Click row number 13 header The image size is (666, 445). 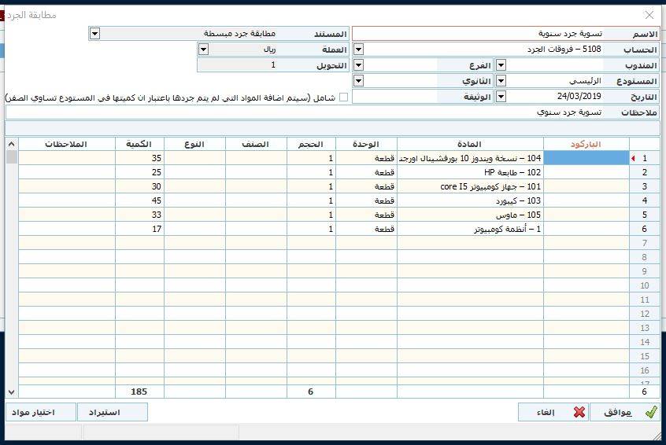[644, 328]
